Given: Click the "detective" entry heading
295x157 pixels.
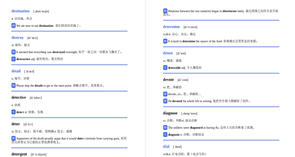Looking at the screenshot, I should (19, 97).
